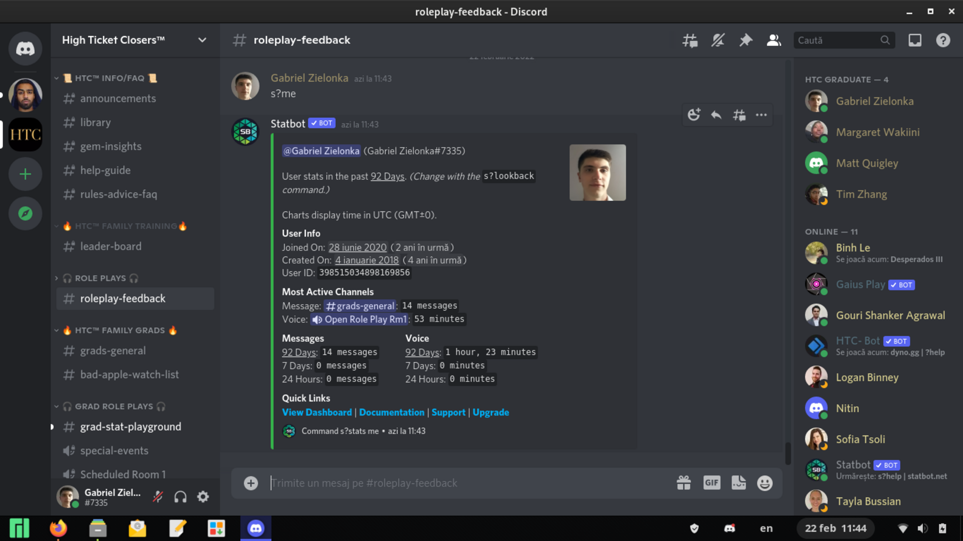Screen dimensions: 963x541
Task: Open pinned messages with the pin icon
Action: click(746, 40)
